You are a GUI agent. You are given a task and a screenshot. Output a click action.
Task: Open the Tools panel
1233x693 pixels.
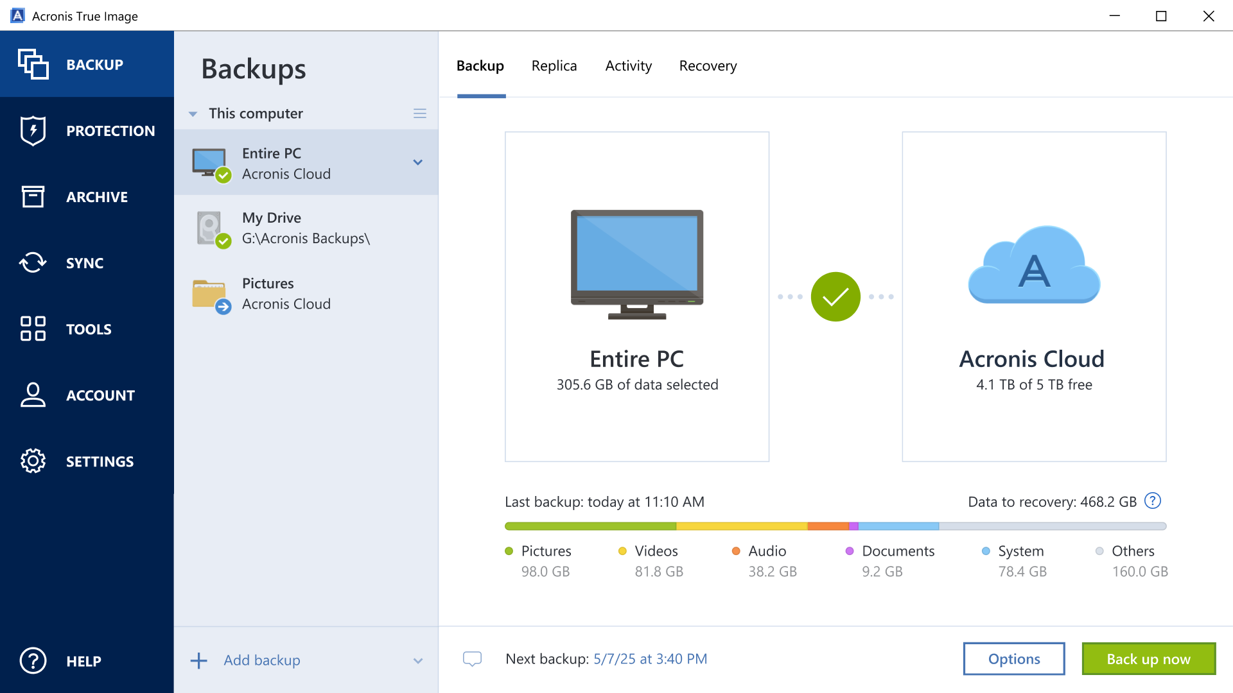tap(33, 329)
